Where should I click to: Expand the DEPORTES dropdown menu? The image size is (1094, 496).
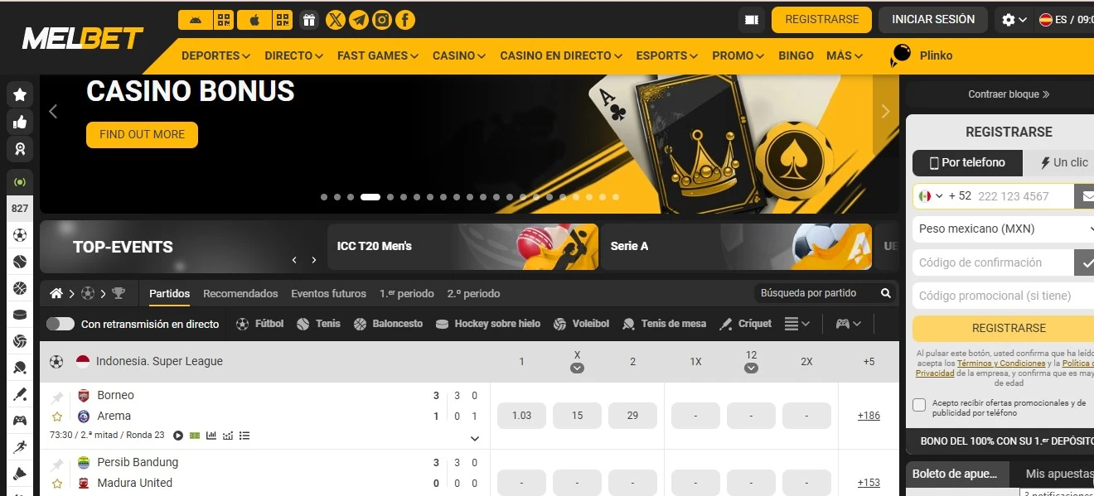[x=215, y=55]
